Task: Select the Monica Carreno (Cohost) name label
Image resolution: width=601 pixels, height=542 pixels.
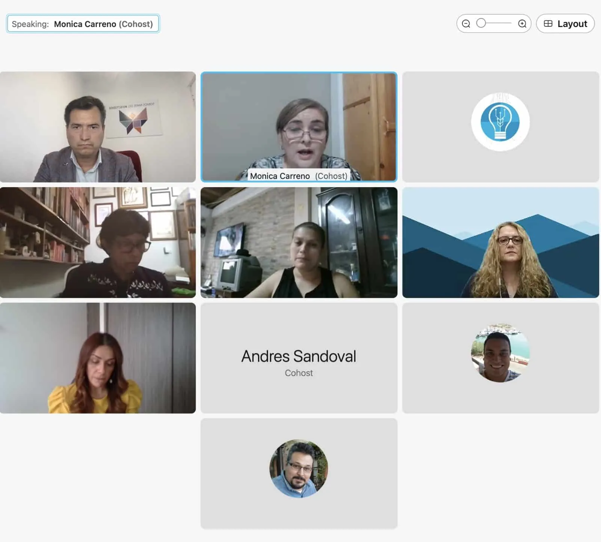Action: (x=299, y=176)
